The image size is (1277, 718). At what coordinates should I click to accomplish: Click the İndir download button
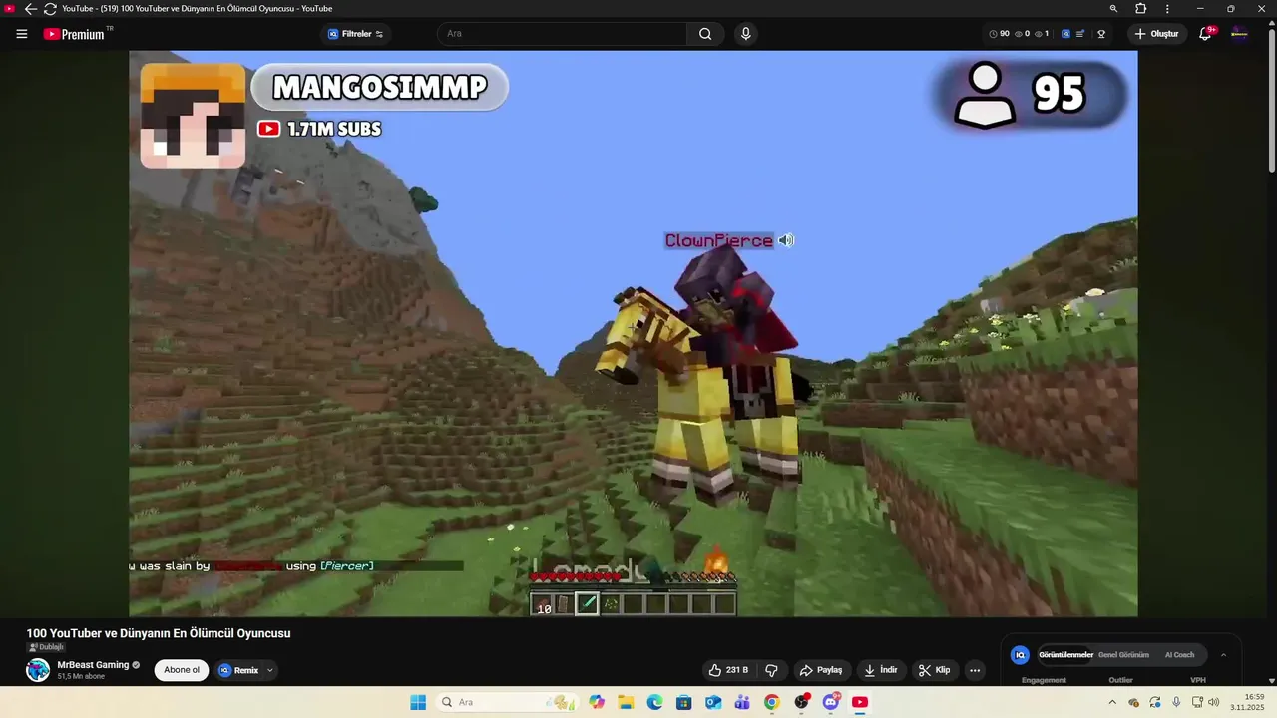(881, 670)
